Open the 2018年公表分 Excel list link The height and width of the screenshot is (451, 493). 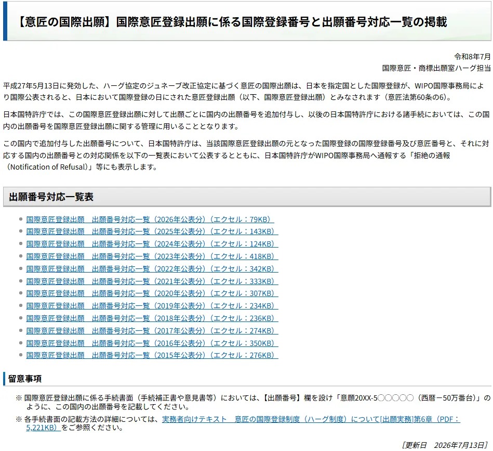tap(152, 318)
